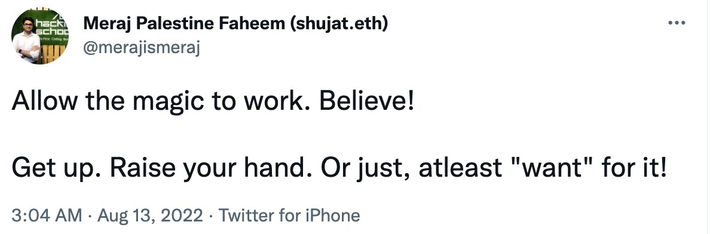Open the Twitter for iPhone source link

(289, 215)
